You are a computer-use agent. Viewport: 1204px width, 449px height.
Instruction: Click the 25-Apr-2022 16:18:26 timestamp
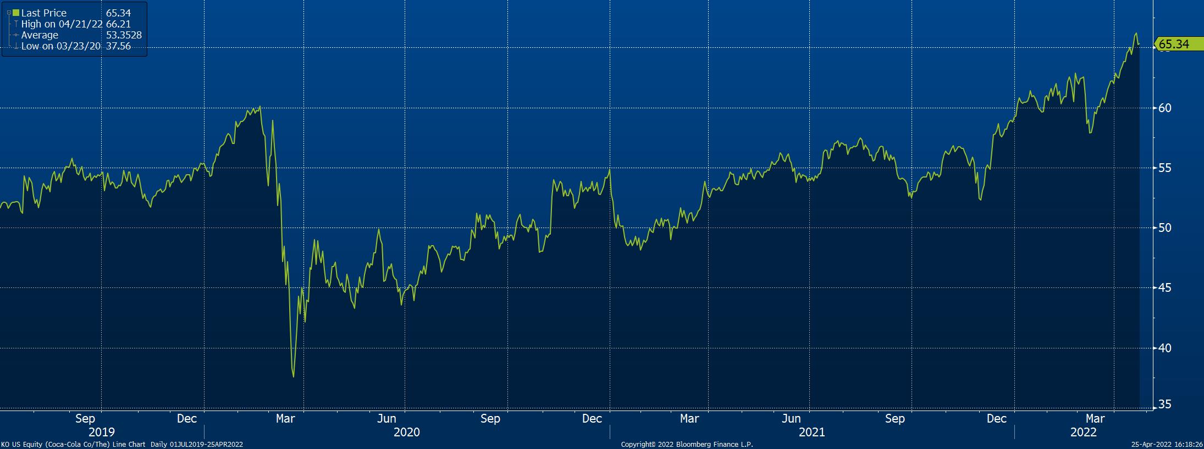pos(1167,444)
